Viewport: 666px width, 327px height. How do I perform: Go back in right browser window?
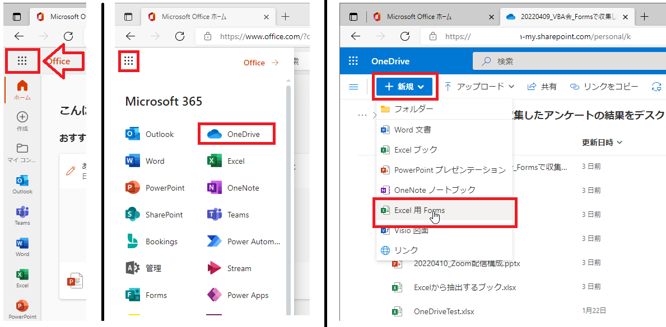coord(356,36)
